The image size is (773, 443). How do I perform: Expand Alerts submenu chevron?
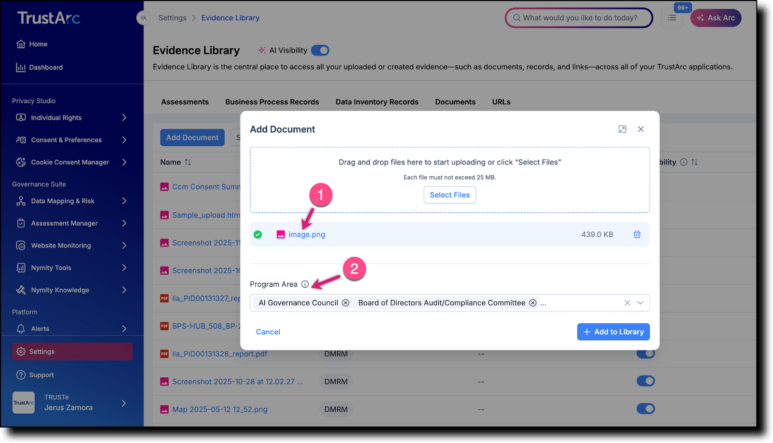click(124, 329)
